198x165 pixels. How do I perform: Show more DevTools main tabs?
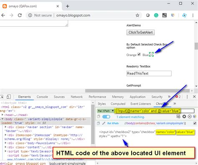pos(169,96)
